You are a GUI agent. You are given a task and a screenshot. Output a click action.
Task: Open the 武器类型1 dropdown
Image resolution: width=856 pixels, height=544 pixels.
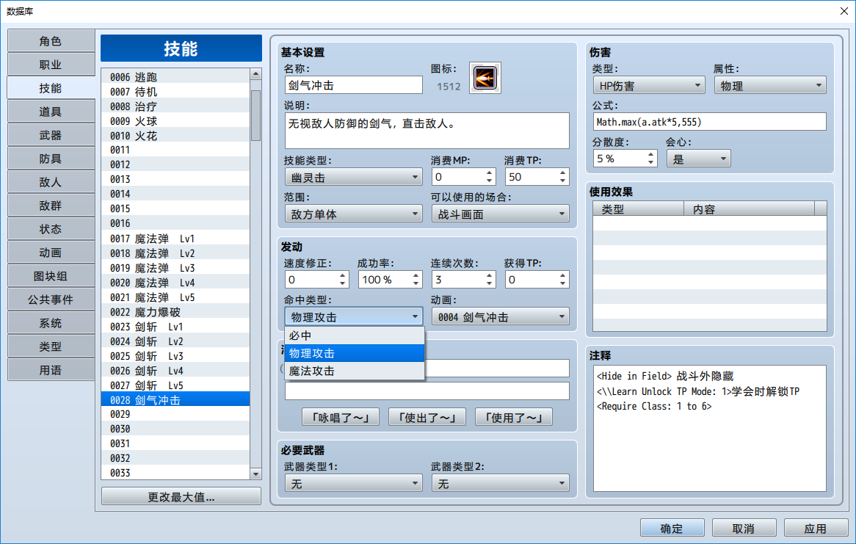click(353, 483)
